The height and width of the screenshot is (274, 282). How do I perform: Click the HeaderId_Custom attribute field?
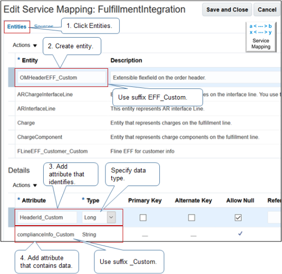pos(47,218)
